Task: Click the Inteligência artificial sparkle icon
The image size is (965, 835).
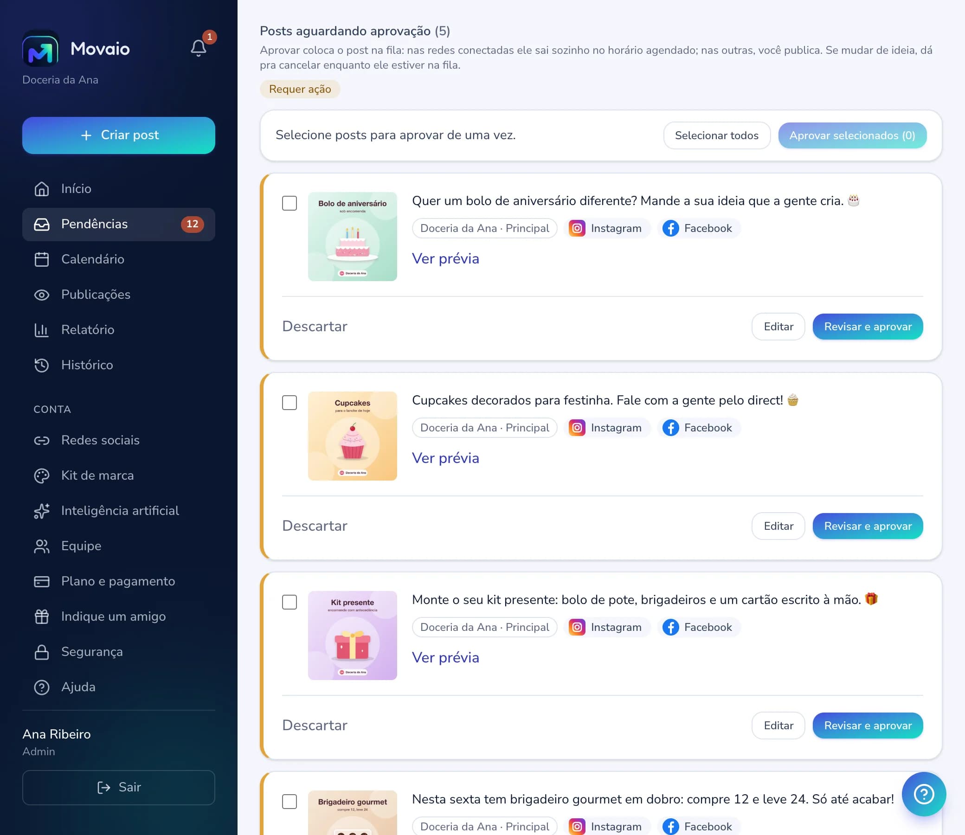Action: click(41, 511)
